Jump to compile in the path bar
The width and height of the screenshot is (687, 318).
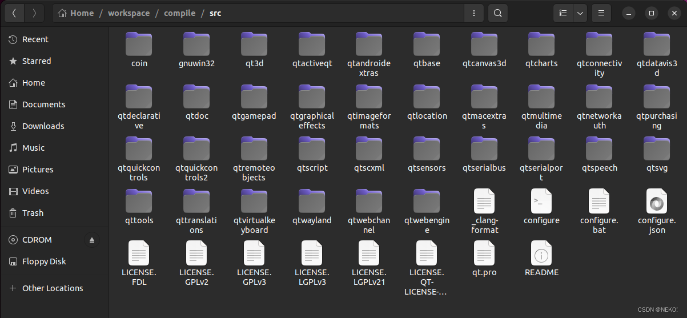[179, 13]
